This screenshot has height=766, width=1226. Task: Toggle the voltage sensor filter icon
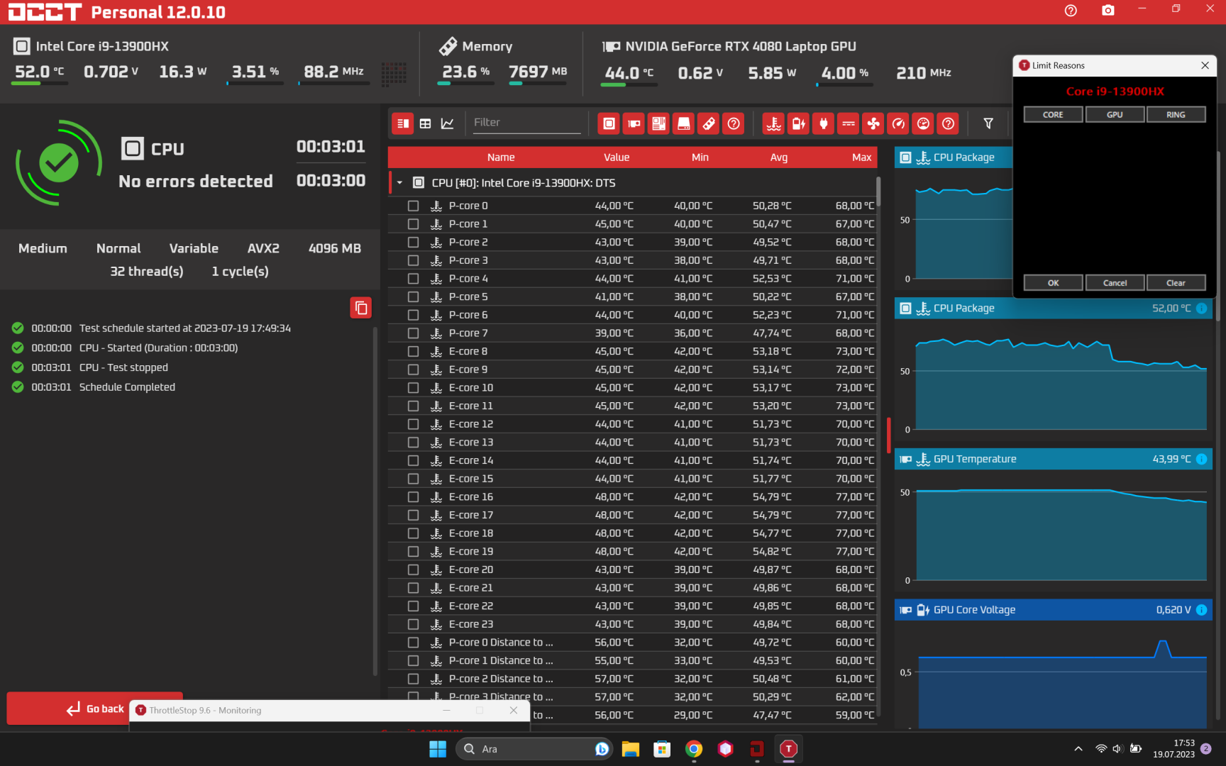click(x=798, y=123)
